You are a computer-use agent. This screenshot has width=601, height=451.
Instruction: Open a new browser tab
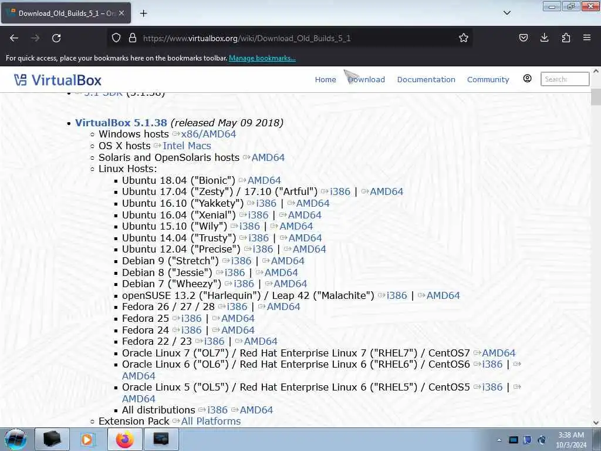[x=143, y=14]
